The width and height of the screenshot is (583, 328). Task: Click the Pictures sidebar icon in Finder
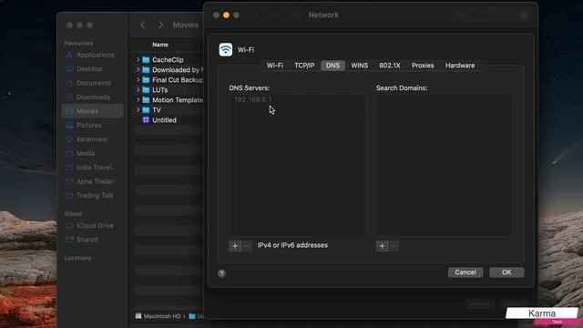69,126
